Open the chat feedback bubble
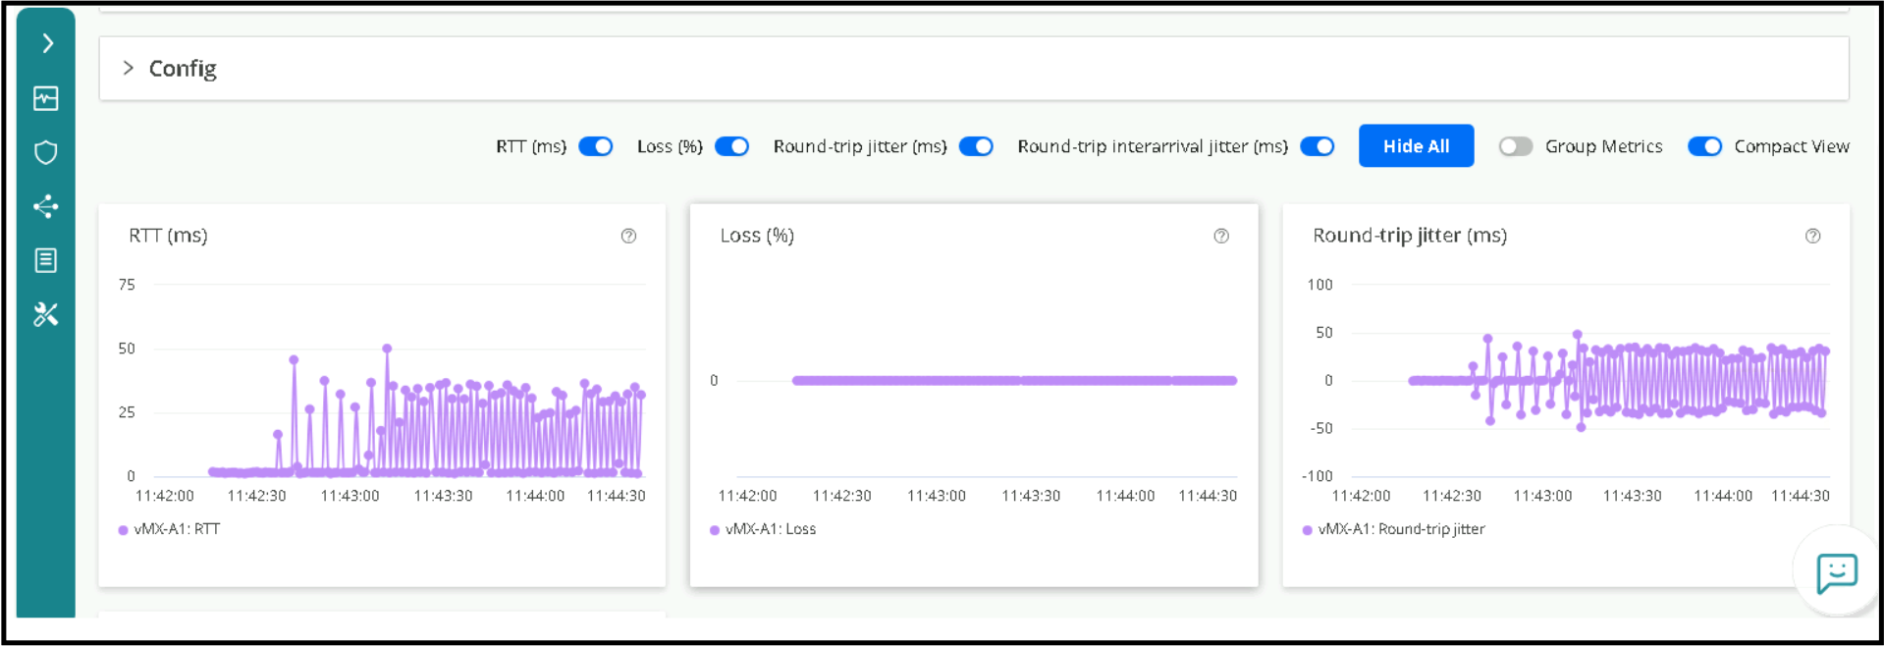Image resolution: width=1884 pixels, height=646 pixels. point(1836,572)
